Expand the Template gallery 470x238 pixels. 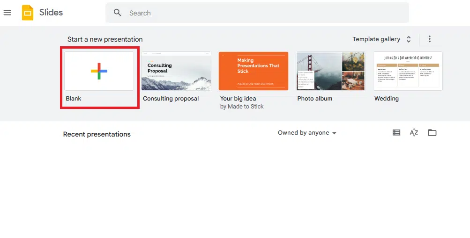coord(381,39)
